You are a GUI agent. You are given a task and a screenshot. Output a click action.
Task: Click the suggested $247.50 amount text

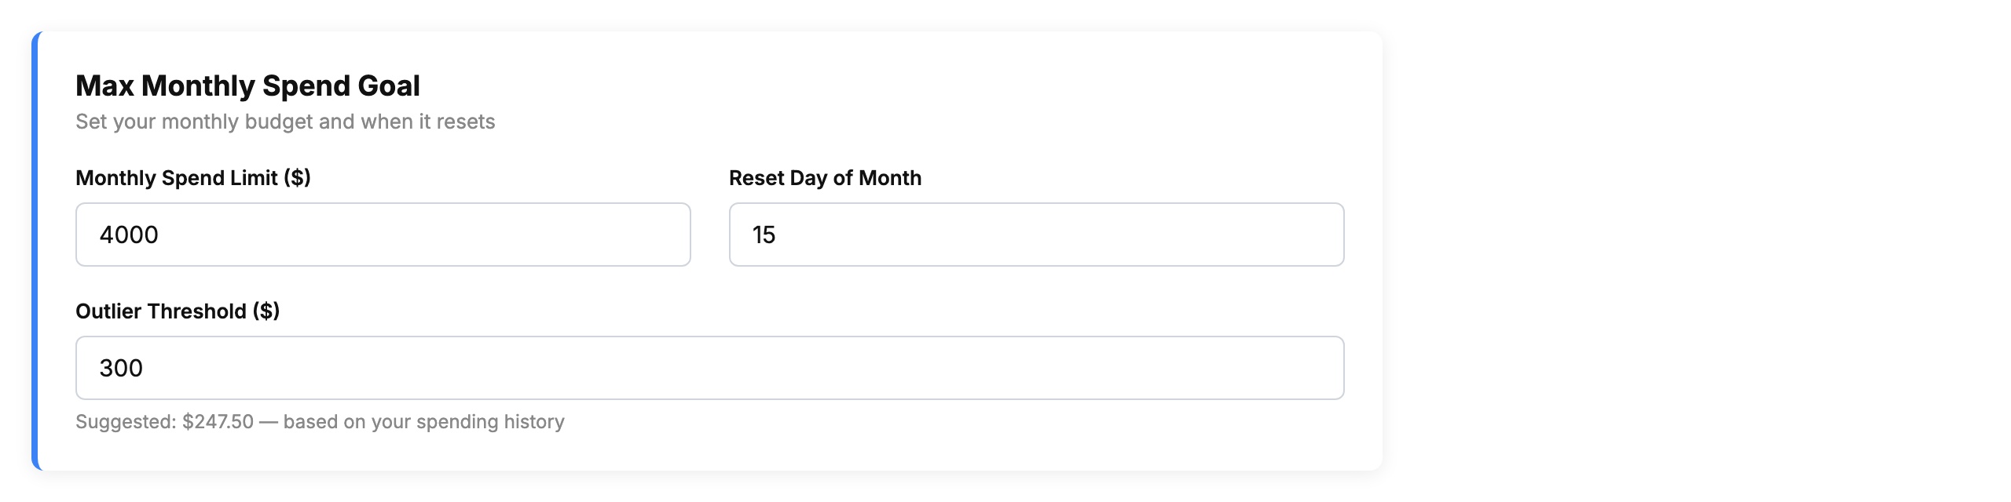pos(218,422)
